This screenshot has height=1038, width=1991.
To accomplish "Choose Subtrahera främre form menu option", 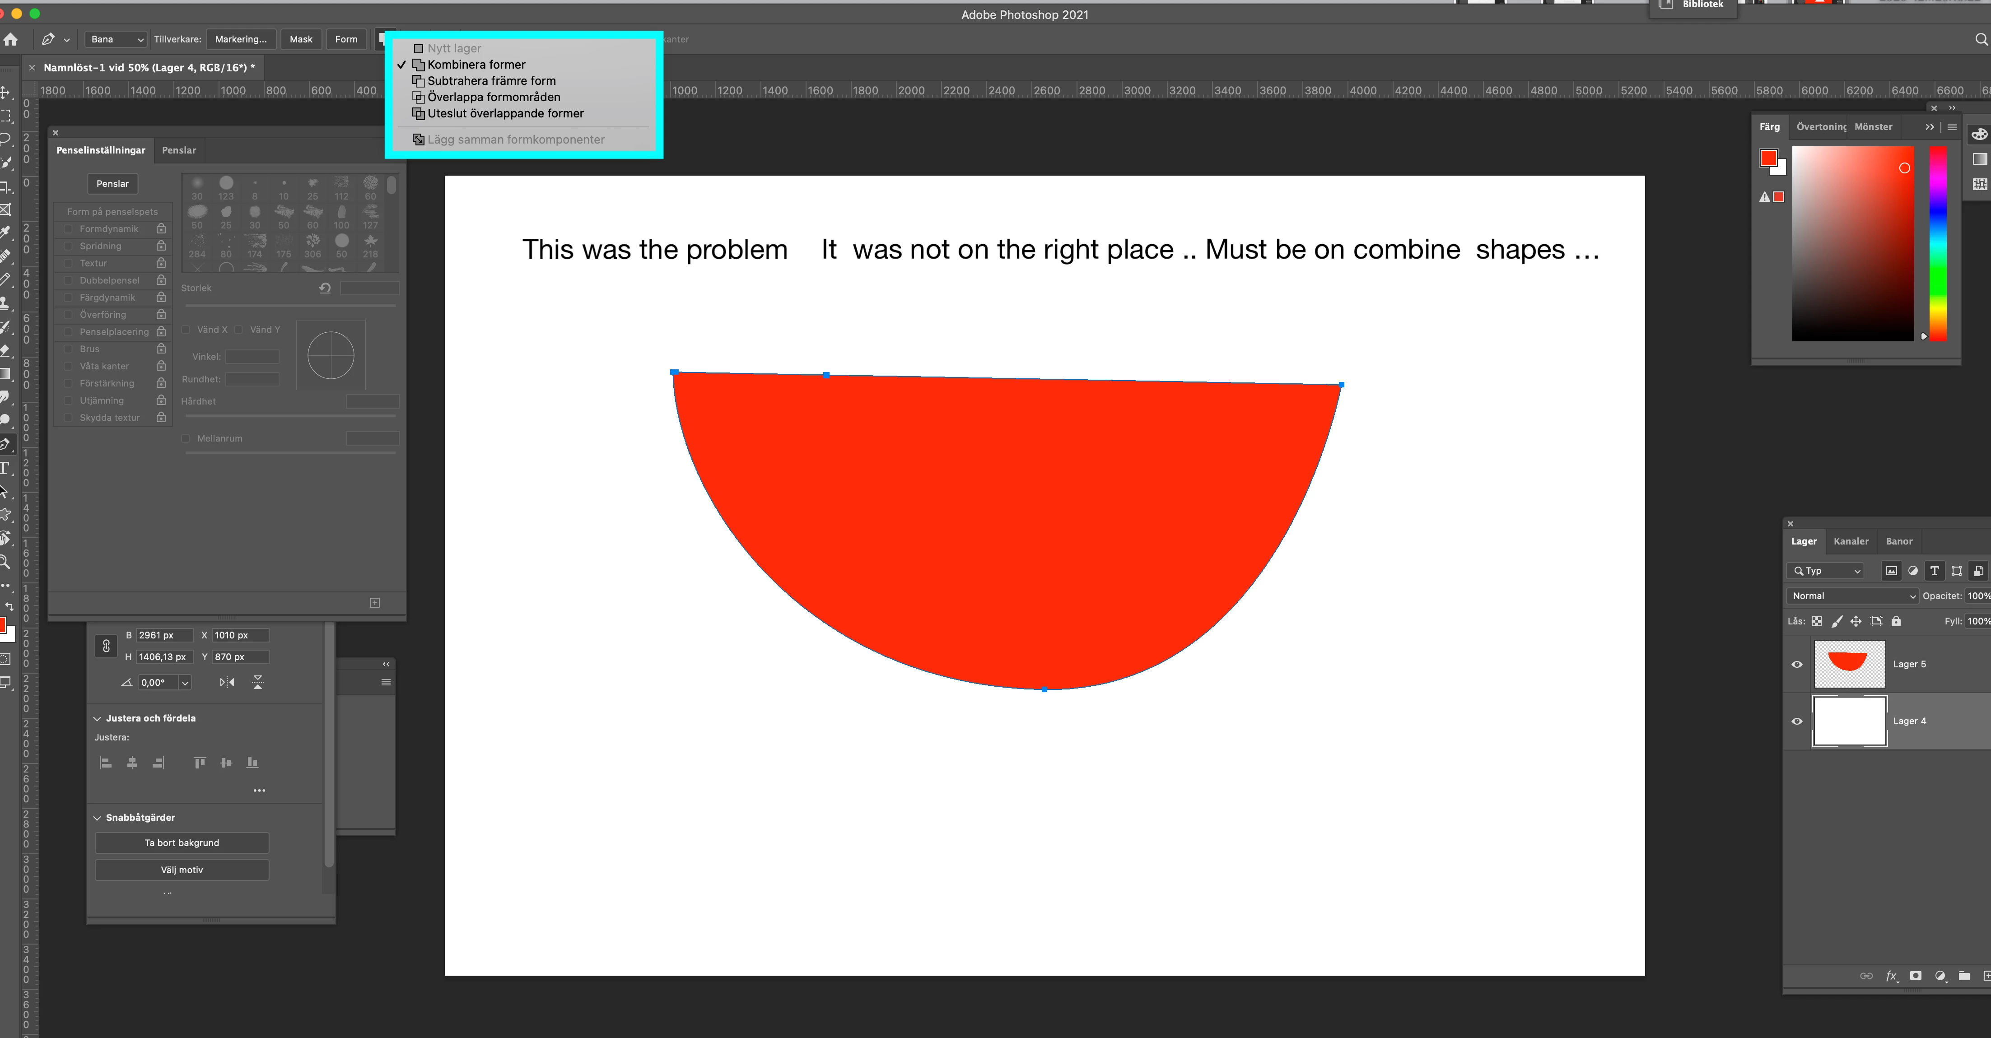I will tap(492, 81).
